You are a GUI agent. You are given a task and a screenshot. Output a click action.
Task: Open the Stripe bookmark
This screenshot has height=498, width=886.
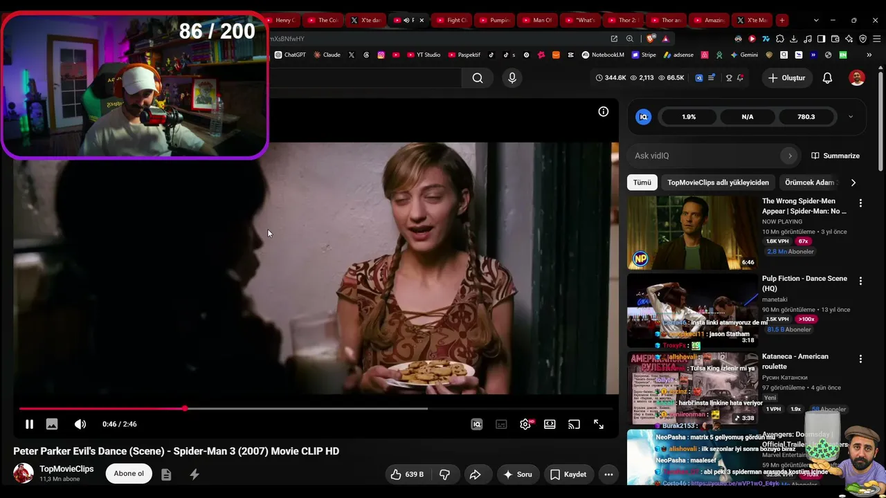click(644, 55)
